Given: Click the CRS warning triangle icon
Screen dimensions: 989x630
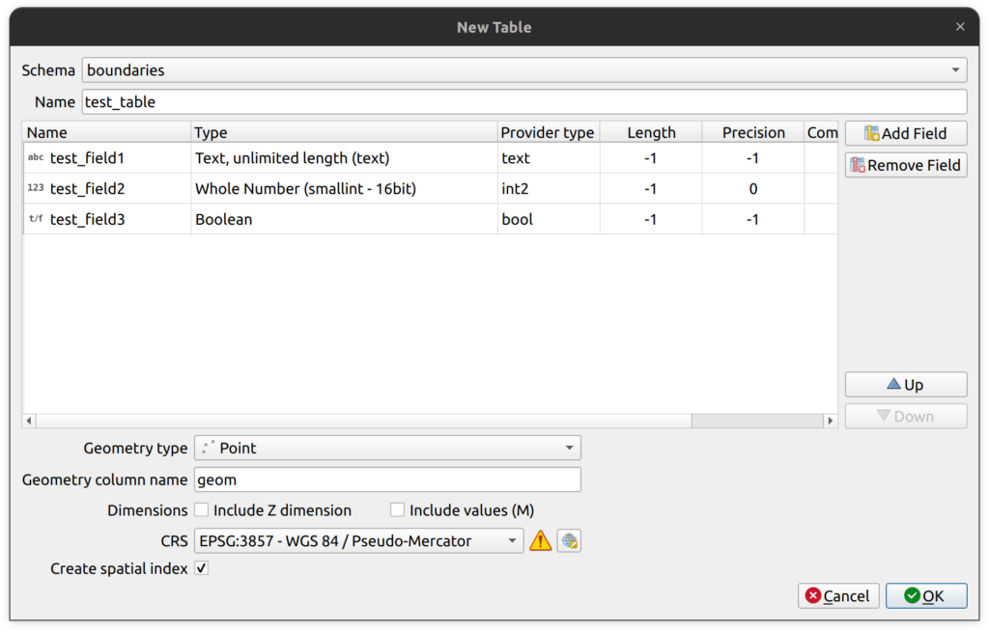Looking at the screenshot, I should 541,541.
